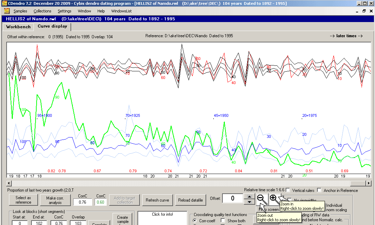The image size is (375, 225).
Task: Enable the Anchor in Reference checkbox
Action: (319, 190)
